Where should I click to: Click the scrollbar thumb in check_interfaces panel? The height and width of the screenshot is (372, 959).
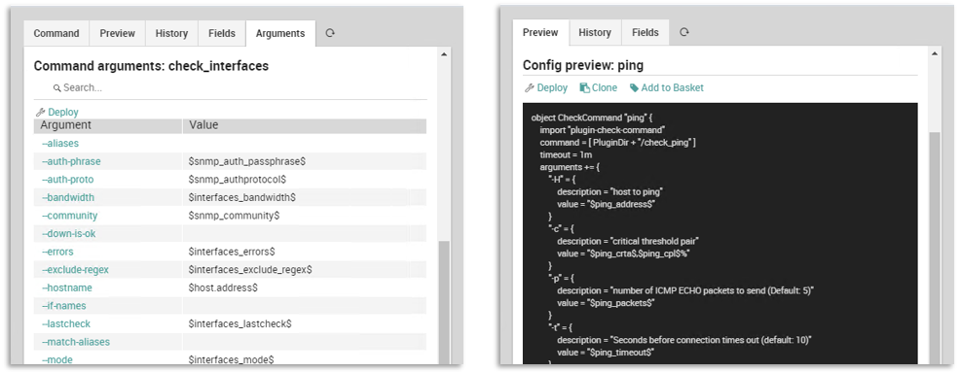coord(444,302)
